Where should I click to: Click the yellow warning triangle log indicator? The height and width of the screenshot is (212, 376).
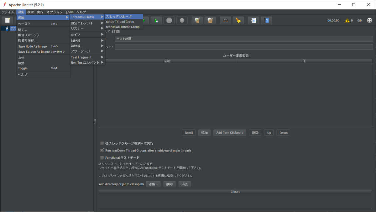pyautogui.click(x=347, y=20)
